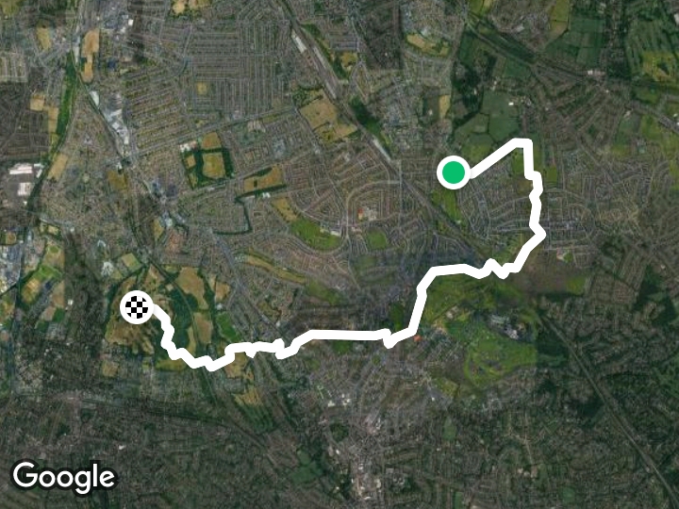Select the dark green woodland north of the start marker
Screen dimensions: 679x509
(474, 78)
